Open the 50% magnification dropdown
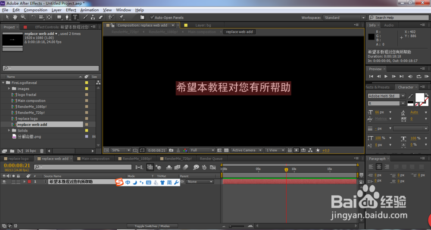The image size is (431, 230). [x=121, y=150]
